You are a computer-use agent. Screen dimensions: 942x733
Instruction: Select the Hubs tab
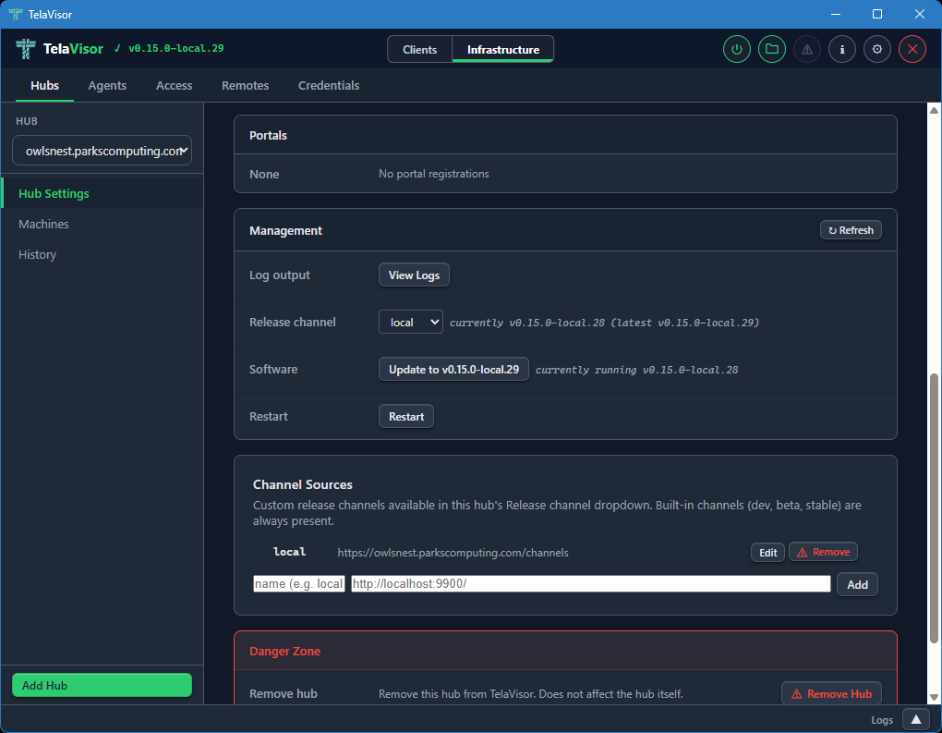44,85
